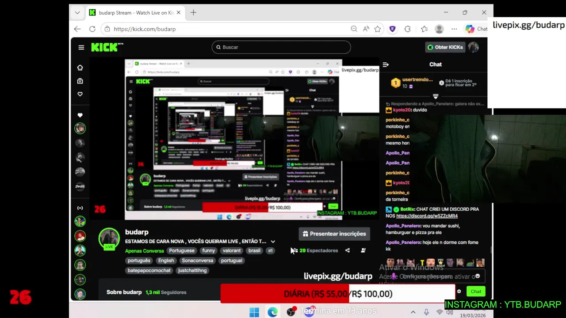The image size is (566, 318).
Task: Click the follow user icon beside share
Action: tap(363, 250)
